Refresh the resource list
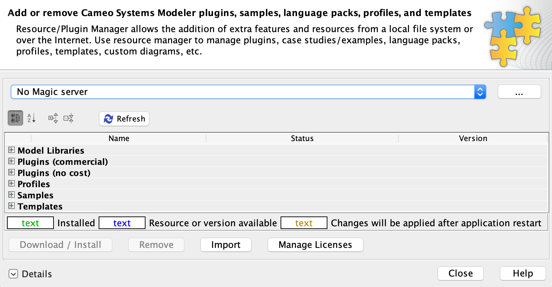The width and height of the screenshot is (552, 287). [x=124, y=119]
